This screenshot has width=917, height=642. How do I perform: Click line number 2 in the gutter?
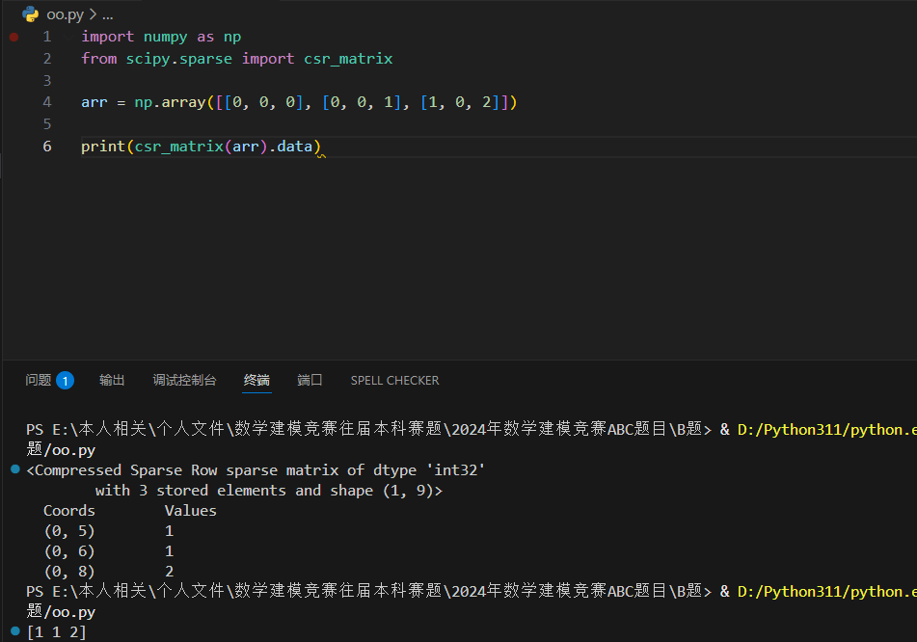[x=47, y=59]
